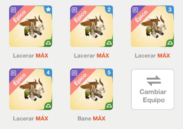Click the star leader badge on first card
The image size is (183, 129).
tap(48, 9)
